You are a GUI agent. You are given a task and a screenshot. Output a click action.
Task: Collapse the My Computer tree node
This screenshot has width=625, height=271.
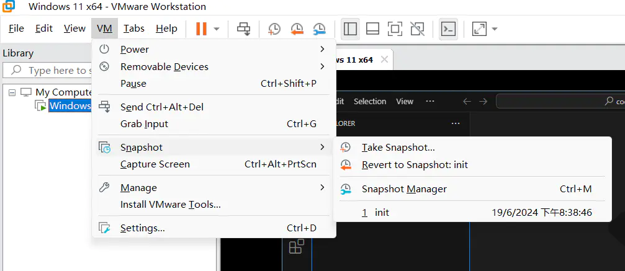point(12,92)
